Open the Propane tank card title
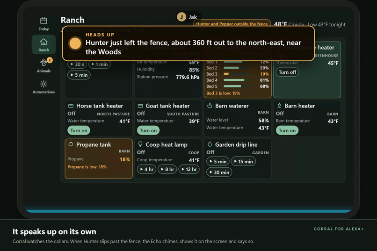This screenshot has width=377, height=251. pyautogui.click(x=94, y=144)
